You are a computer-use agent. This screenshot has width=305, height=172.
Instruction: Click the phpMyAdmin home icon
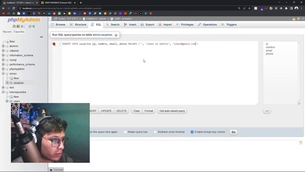point(14,26)
